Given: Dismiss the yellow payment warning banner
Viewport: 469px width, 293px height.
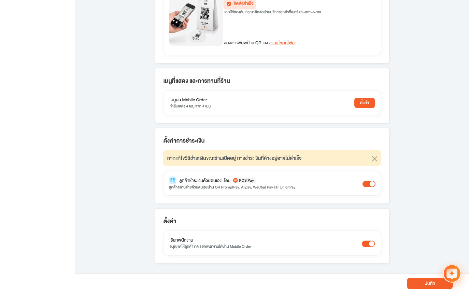Looking at the screenshot, I should (x=375, y=159).
